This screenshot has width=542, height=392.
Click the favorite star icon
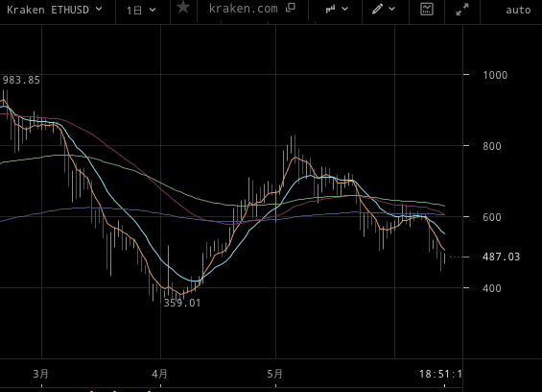(183, 8)
